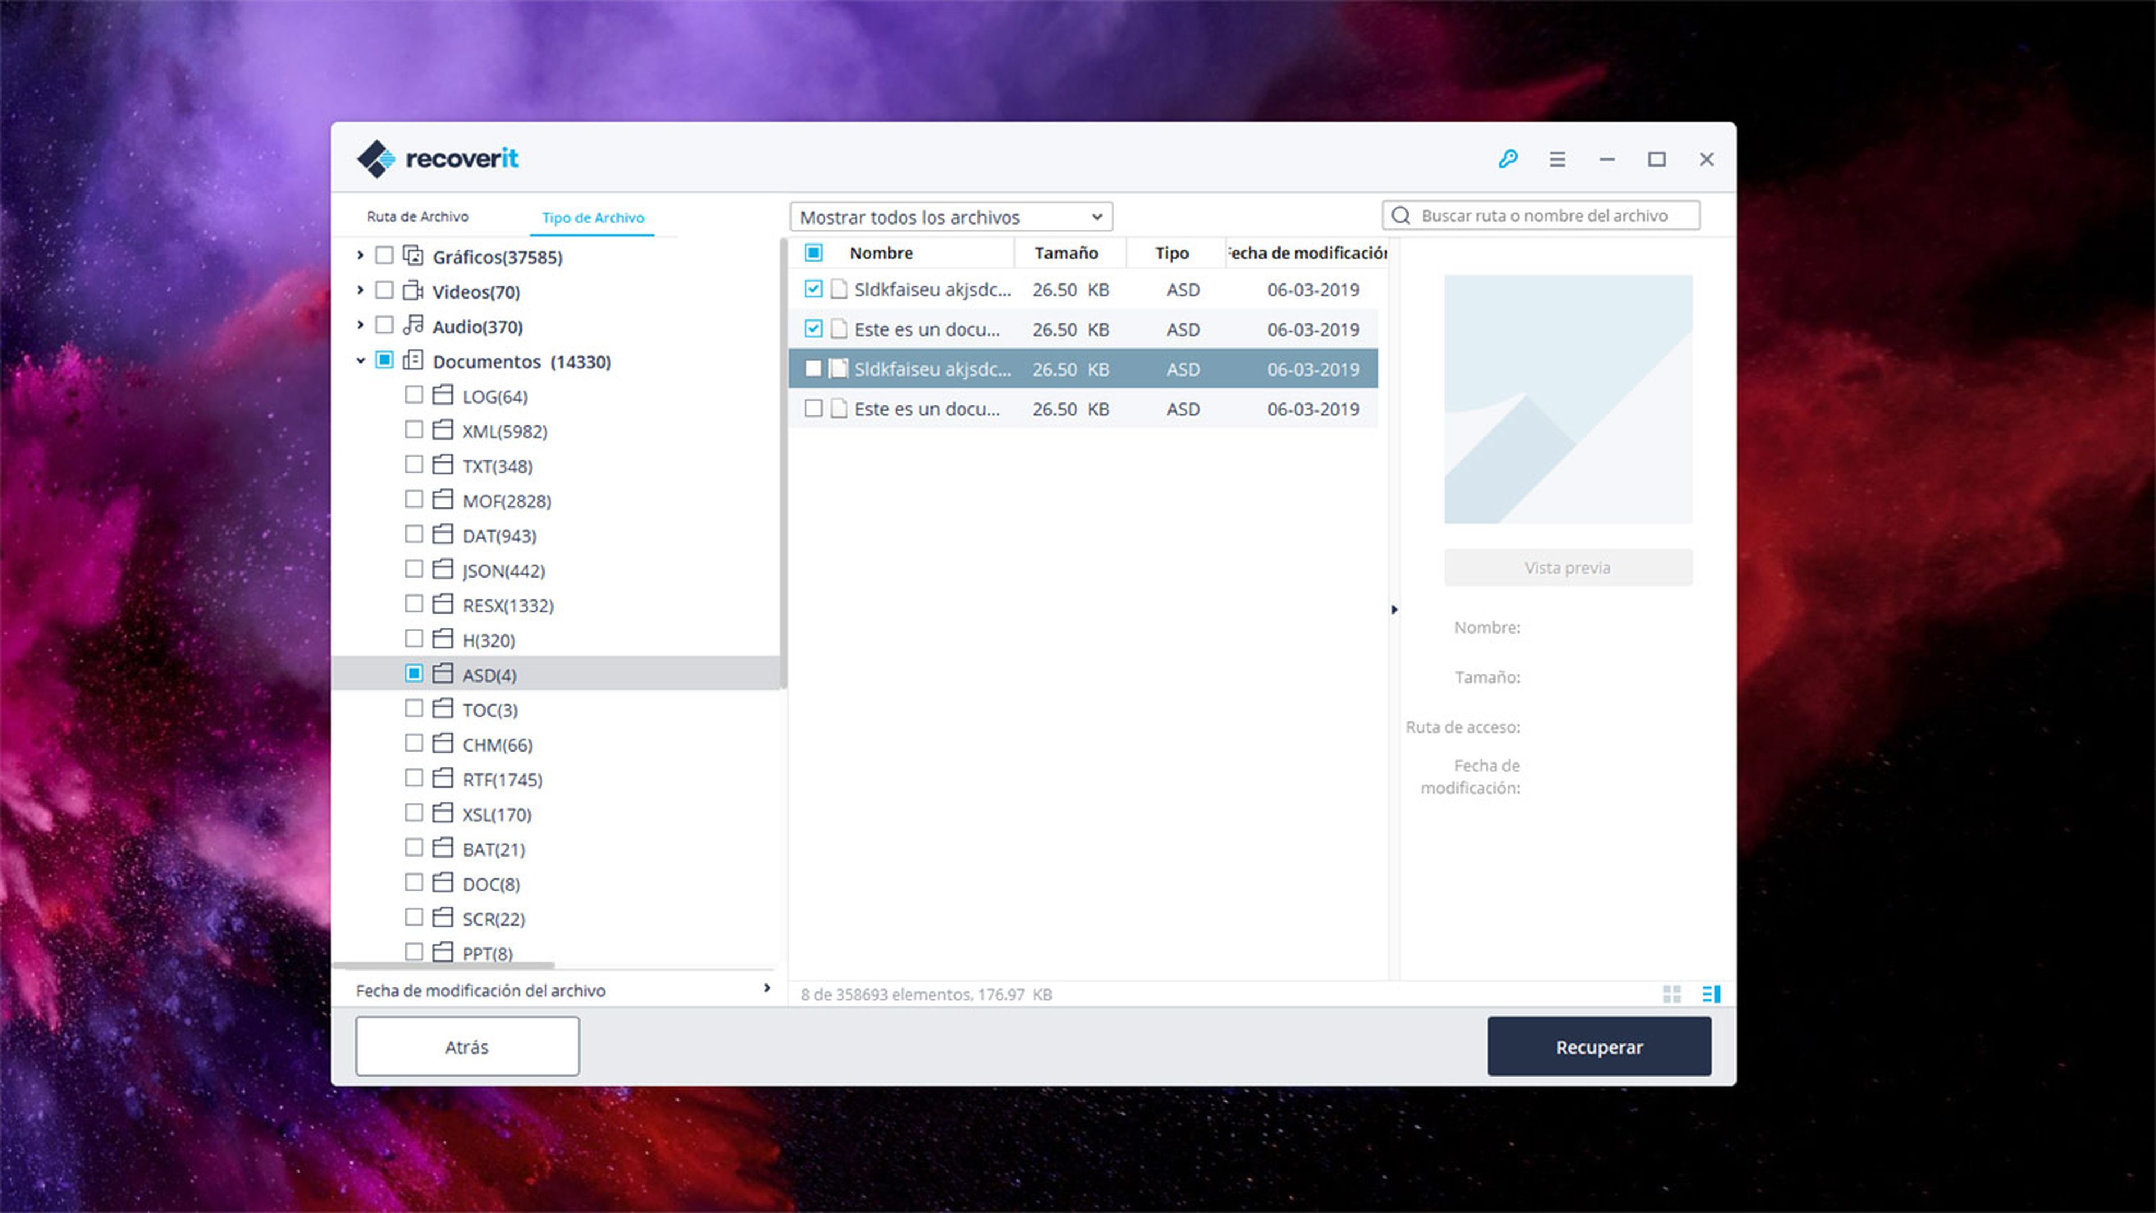Click the preview placeholder thumbnail
Screen dimensions: 2156x1213
click(x=1568, y=399)
